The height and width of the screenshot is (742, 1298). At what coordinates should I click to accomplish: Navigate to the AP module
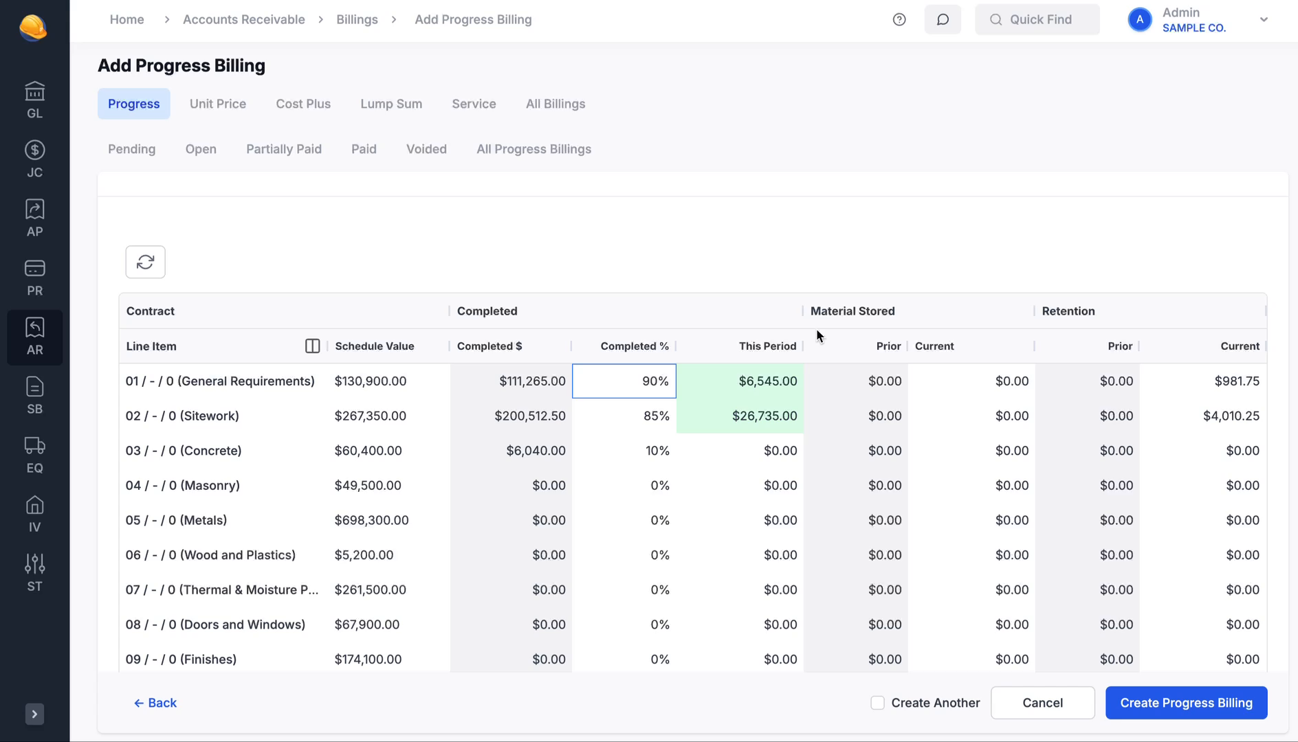coord(34,217)
